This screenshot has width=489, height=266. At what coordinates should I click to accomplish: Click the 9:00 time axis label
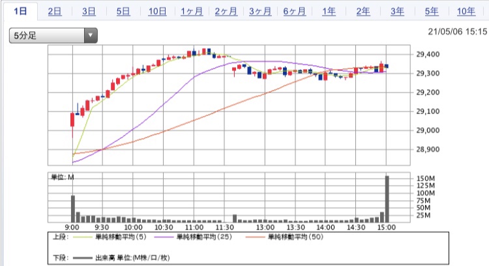[x=72, y=228]
